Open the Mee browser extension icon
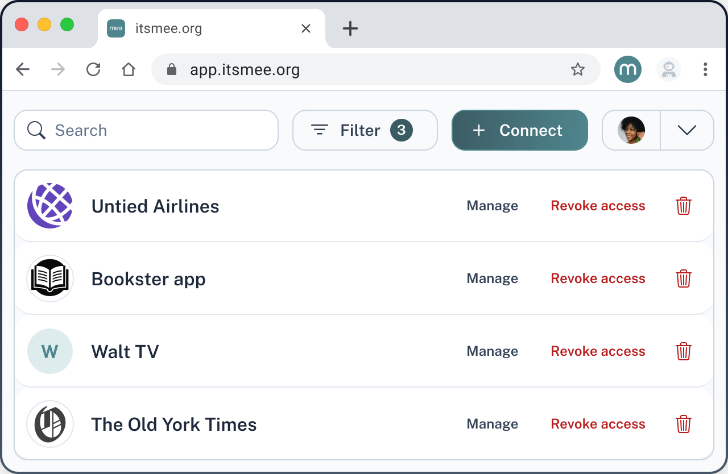The height and width of the screenshot is (474, 728). click(x=627, y=69)
